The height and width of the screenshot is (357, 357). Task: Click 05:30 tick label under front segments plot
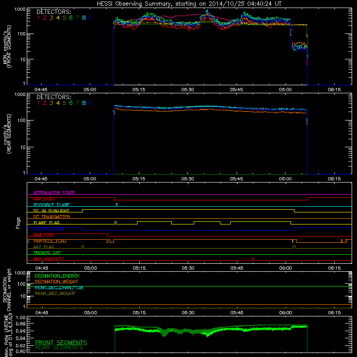point(187,90)
